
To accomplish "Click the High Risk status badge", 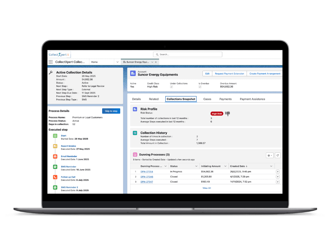I will click(x=217, y=114).
